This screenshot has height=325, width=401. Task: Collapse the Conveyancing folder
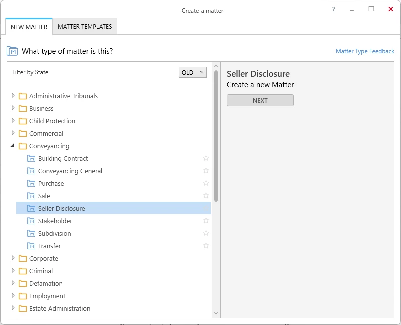point(13,146)
